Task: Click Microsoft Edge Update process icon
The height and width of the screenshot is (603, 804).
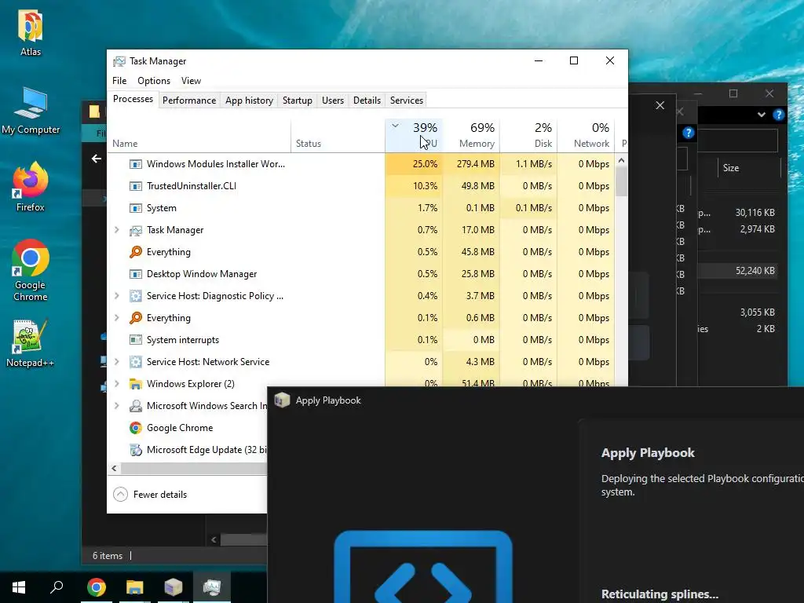Action: point(135,450)
